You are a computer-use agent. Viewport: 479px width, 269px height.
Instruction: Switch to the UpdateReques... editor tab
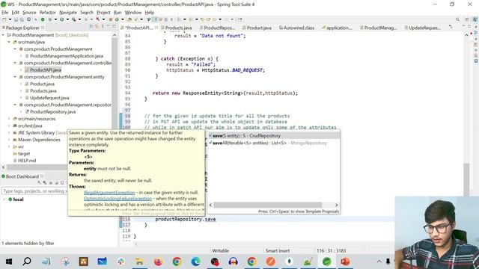click(422, 28)
